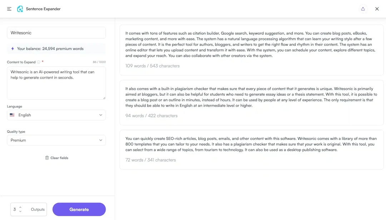The width and height of the screenshot is (386, 220).
Task: Click the US flag in the Language selector
Action: (x=12, y=115)
